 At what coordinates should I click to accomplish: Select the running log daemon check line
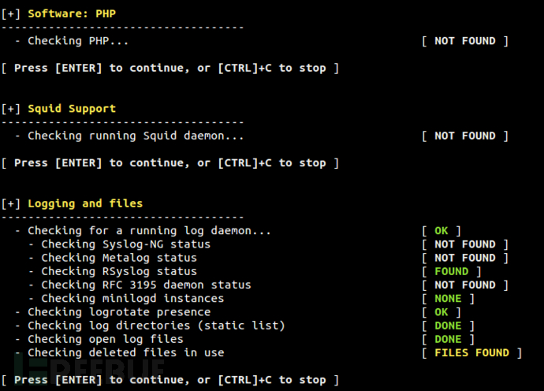coord(149,231)
